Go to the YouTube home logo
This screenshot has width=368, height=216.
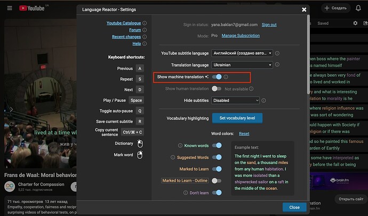click(x=32, y=8)
